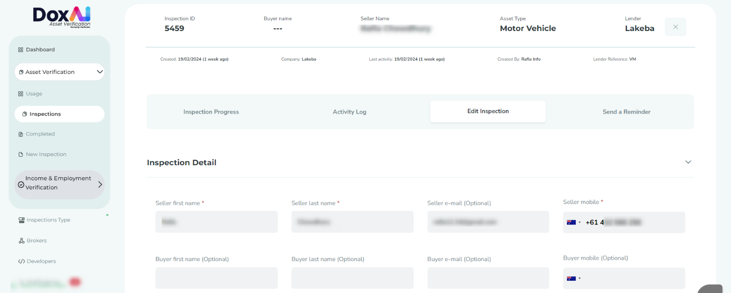Open the Activity Log tab

(x=350, y=112)
